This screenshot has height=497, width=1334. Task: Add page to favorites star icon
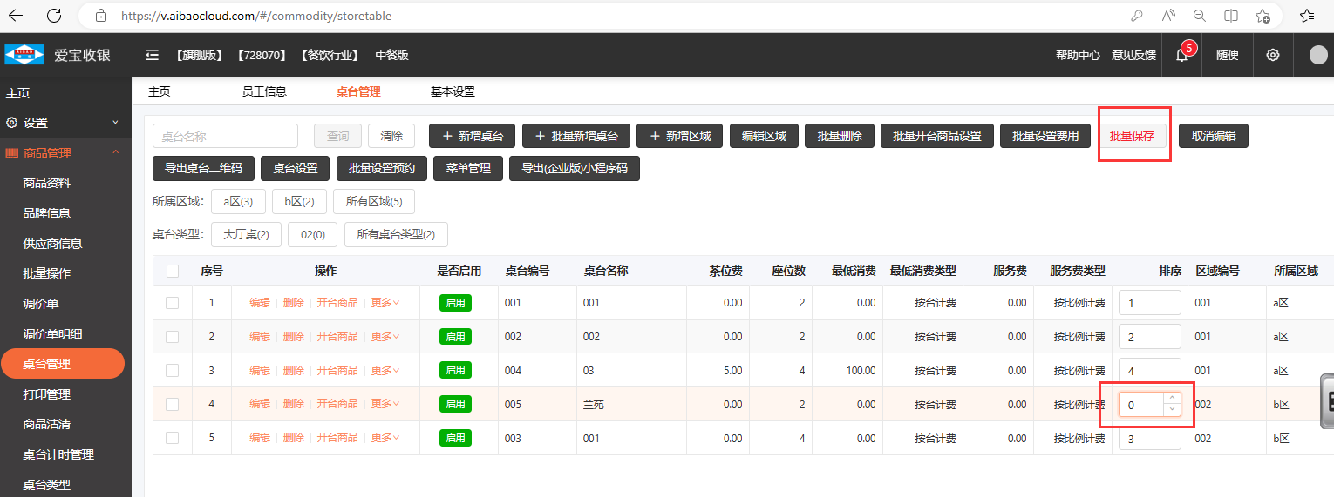pos(1263,16)
